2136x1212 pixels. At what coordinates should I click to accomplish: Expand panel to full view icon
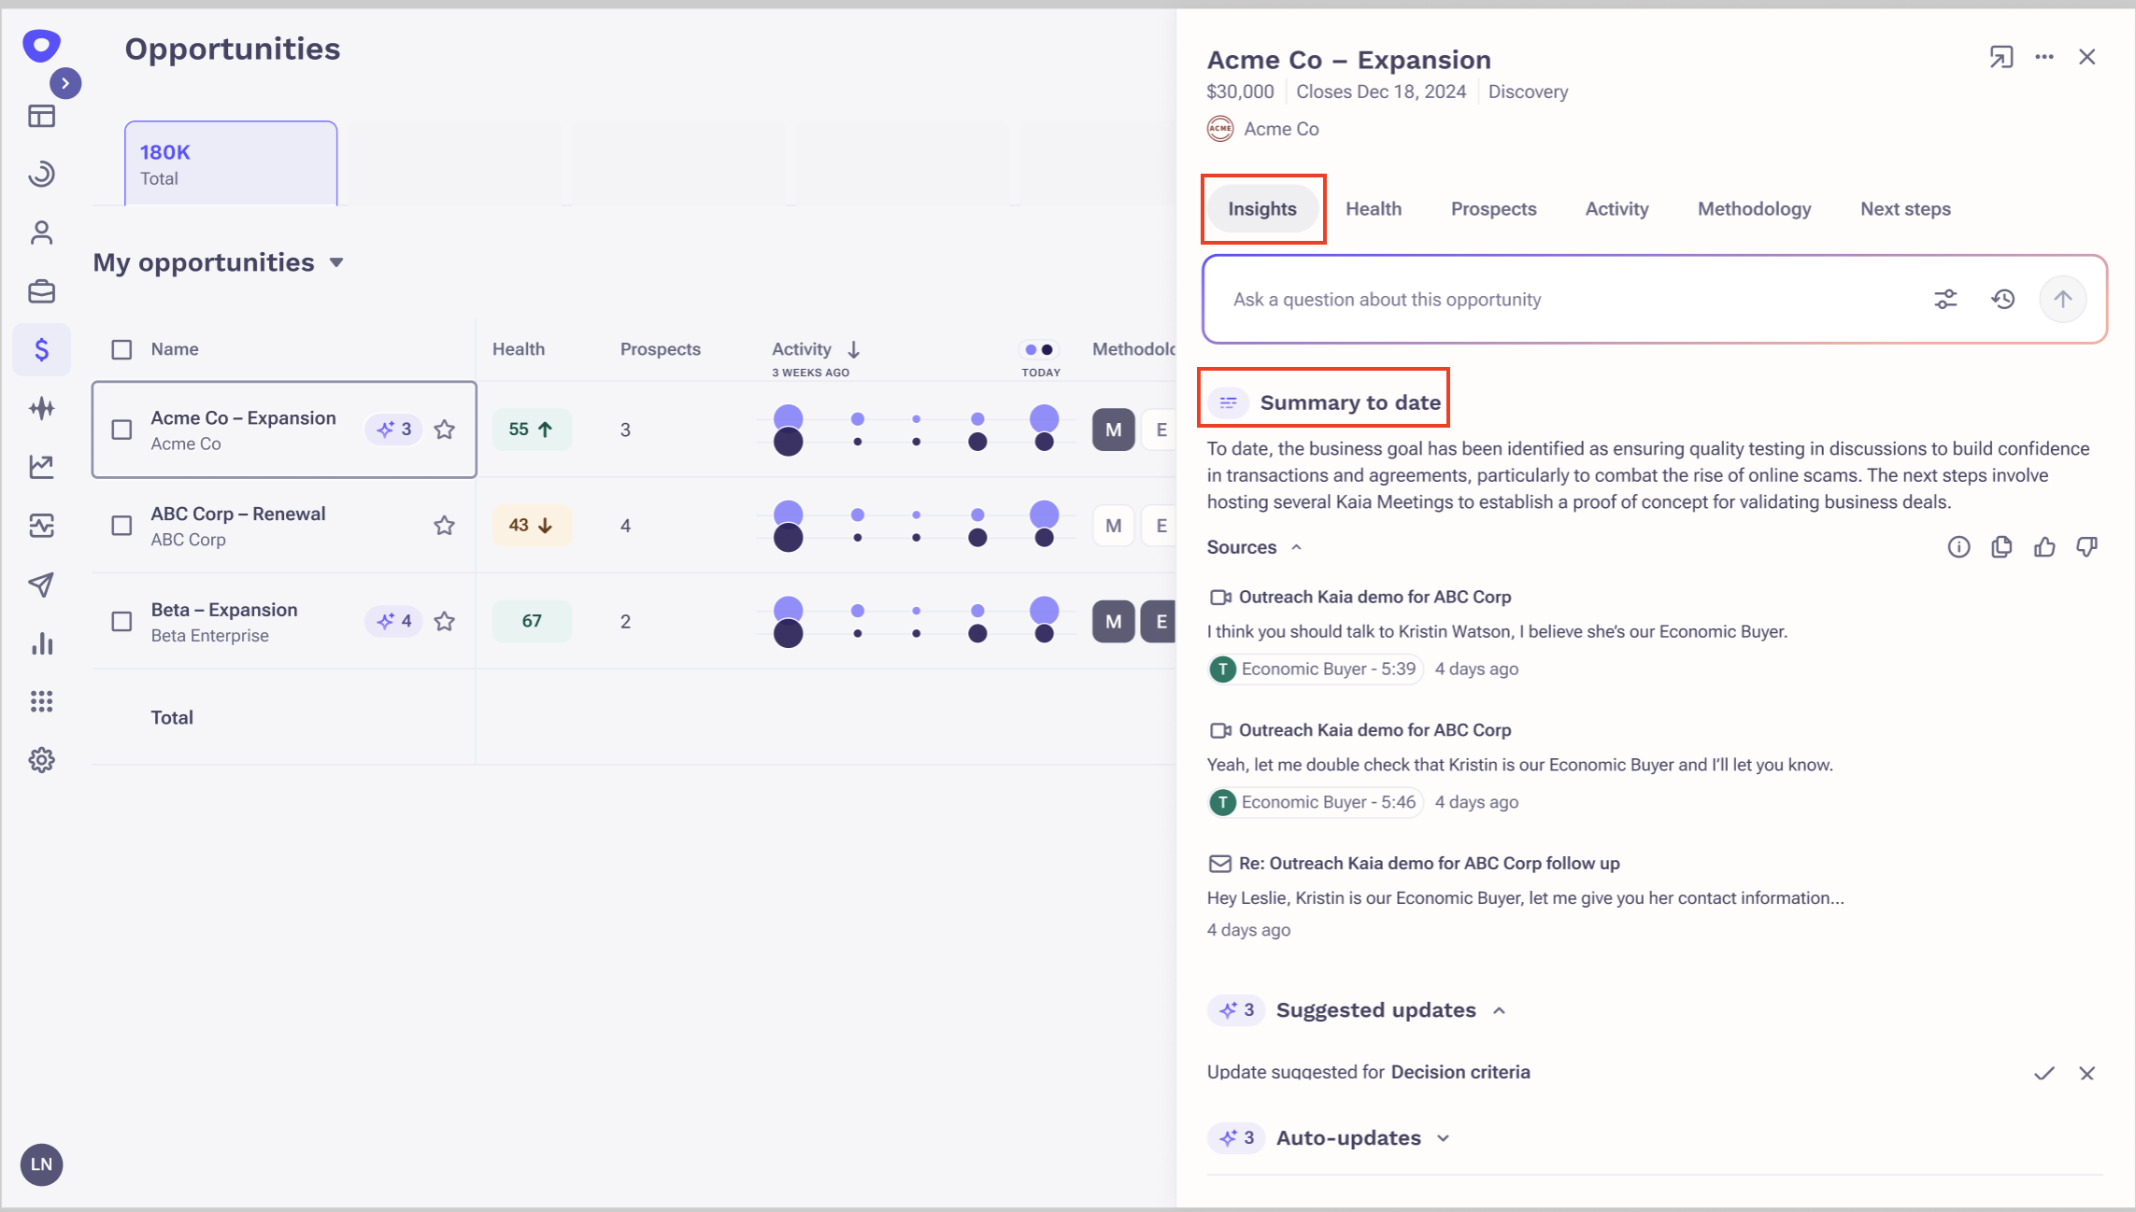point(2001,57)
